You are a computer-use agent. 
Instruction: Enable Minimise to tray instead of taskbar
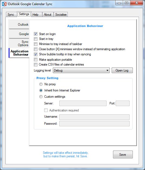[x=36, y=44]
